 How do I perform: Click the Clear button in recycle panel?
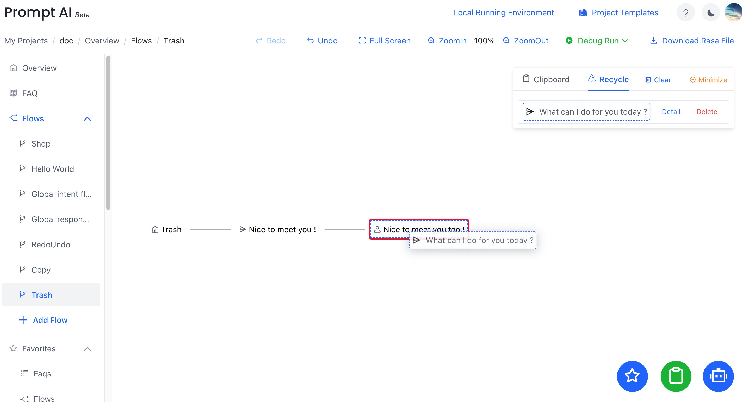pos(658,80)
